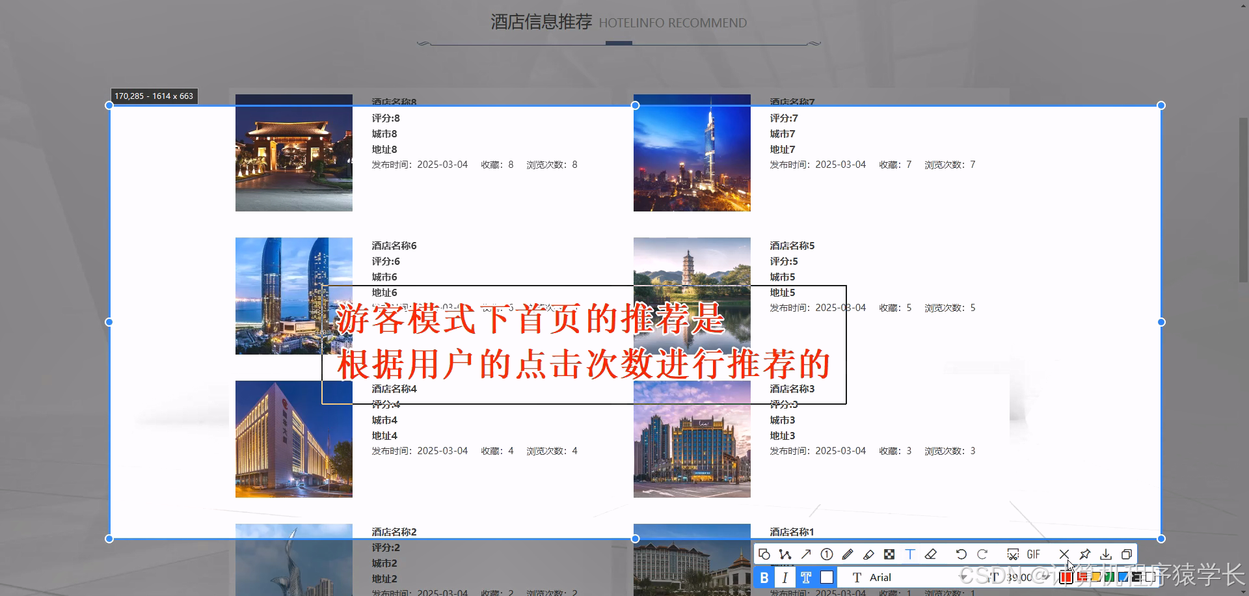Click the hotel 8 night gate photo

coord(294,153)
